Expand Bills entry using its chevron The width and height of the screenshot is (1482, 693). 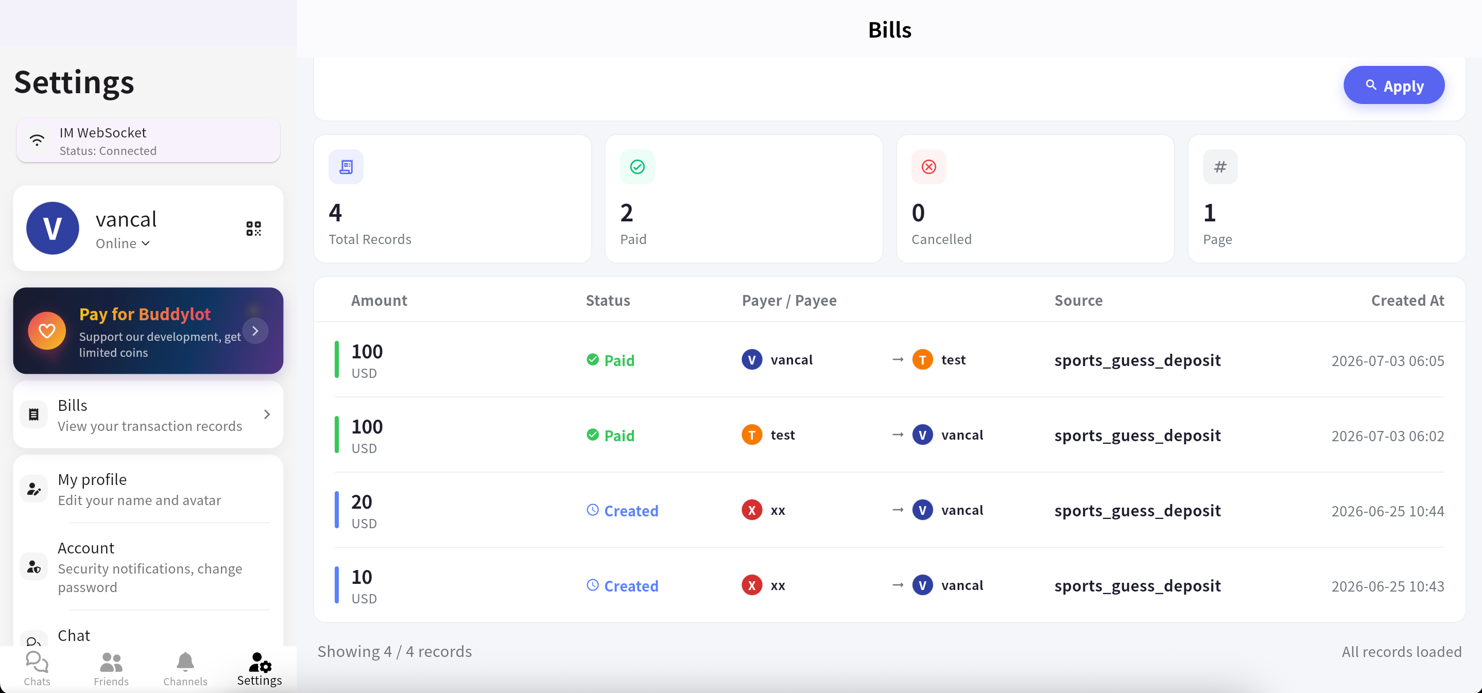(x=267, y=414)
